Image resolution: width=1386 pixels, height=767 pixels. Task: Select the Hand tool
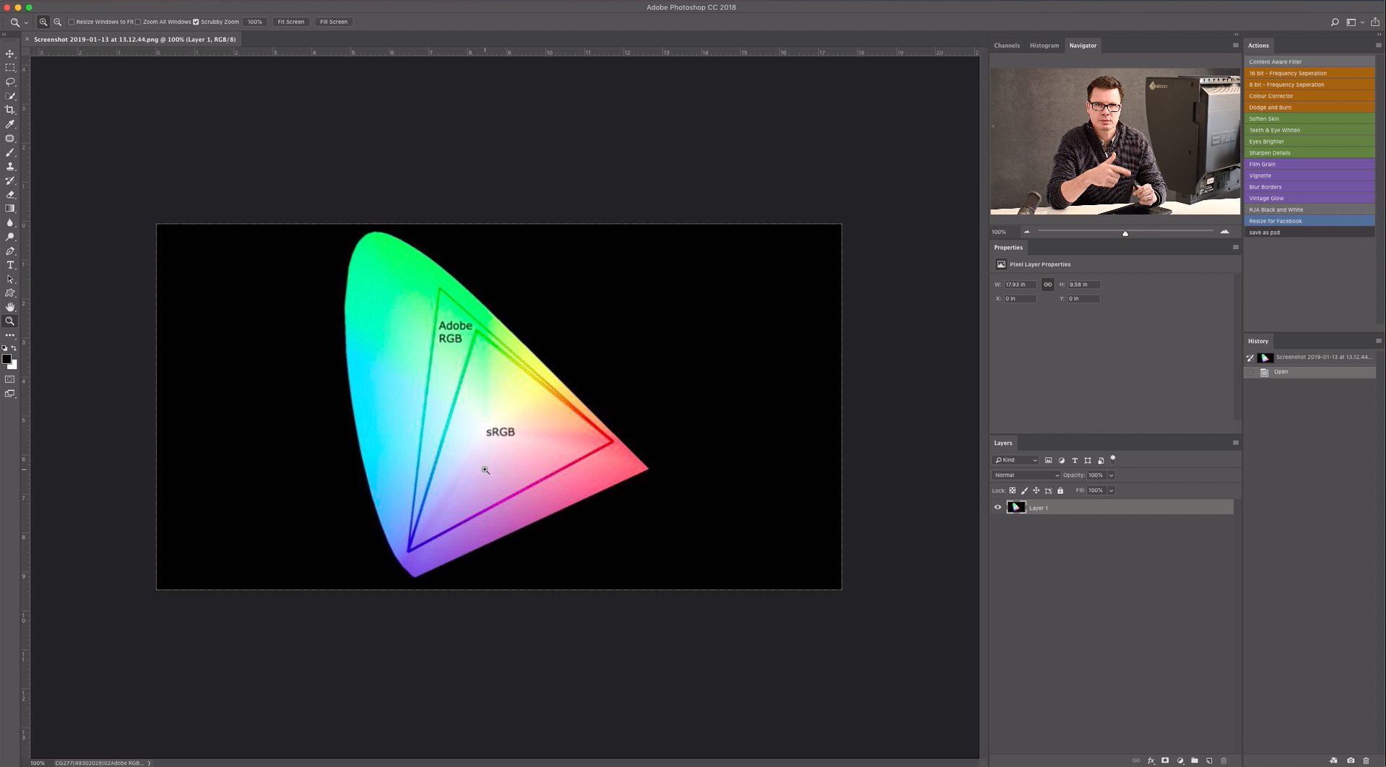(10, 307)
